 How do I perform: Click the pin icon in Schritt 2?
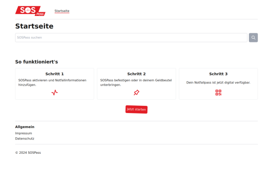[136, 93]
